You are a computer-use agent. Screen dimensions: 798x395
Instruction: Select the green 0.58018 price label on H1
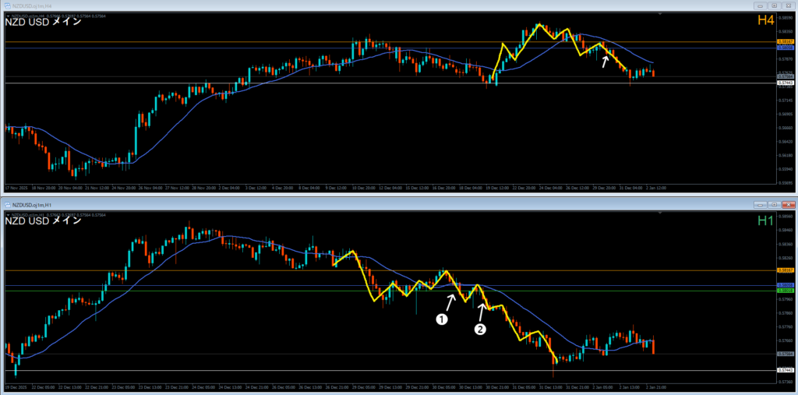point(785,290)
